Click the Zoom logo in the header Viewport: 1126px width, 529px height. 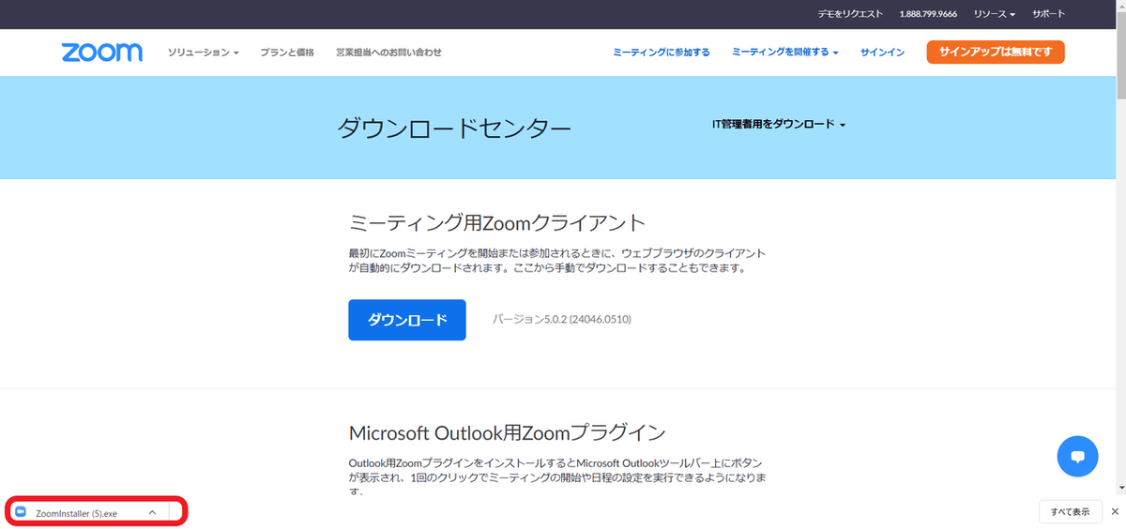click(x=102, y=53)
